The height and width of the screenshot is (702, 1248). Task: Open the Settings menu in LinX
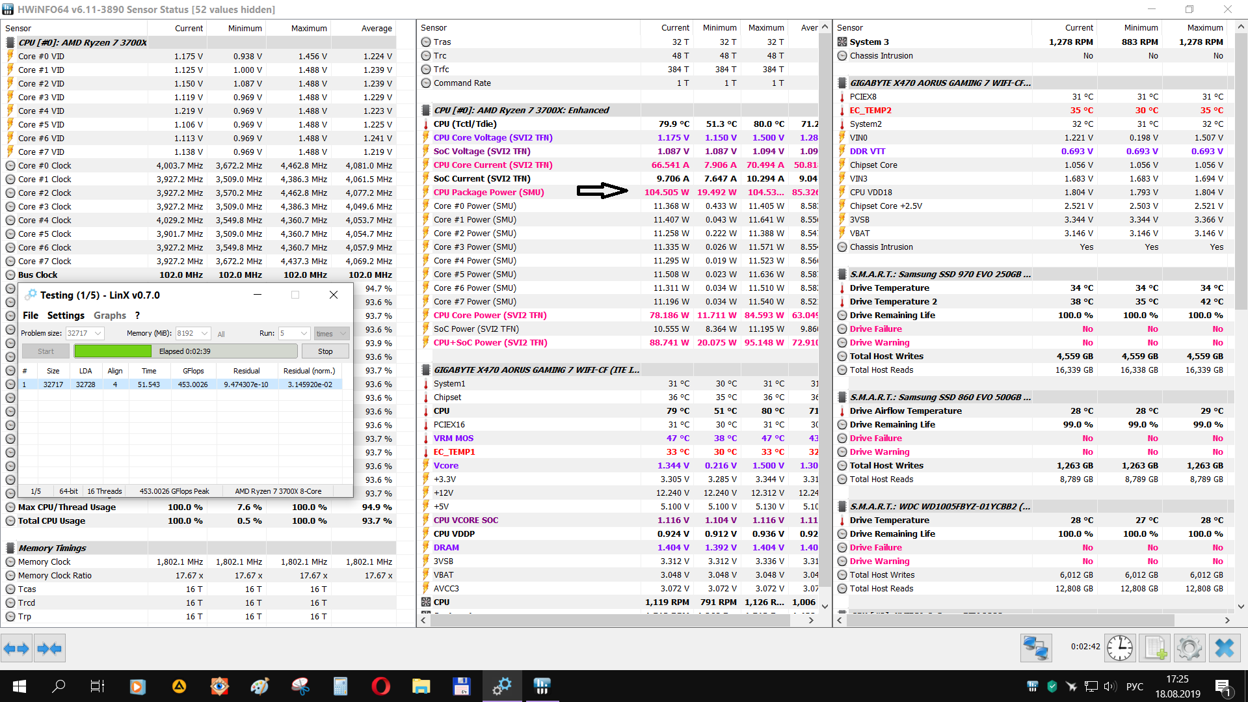pos(66,316)
